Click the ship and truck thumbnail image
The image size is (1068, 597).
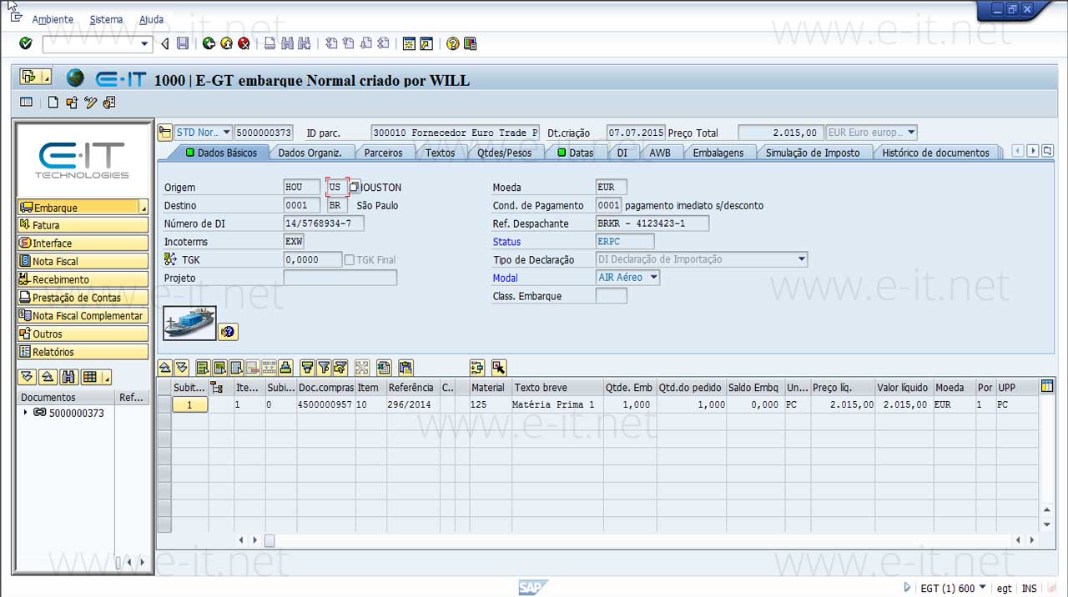189,323
